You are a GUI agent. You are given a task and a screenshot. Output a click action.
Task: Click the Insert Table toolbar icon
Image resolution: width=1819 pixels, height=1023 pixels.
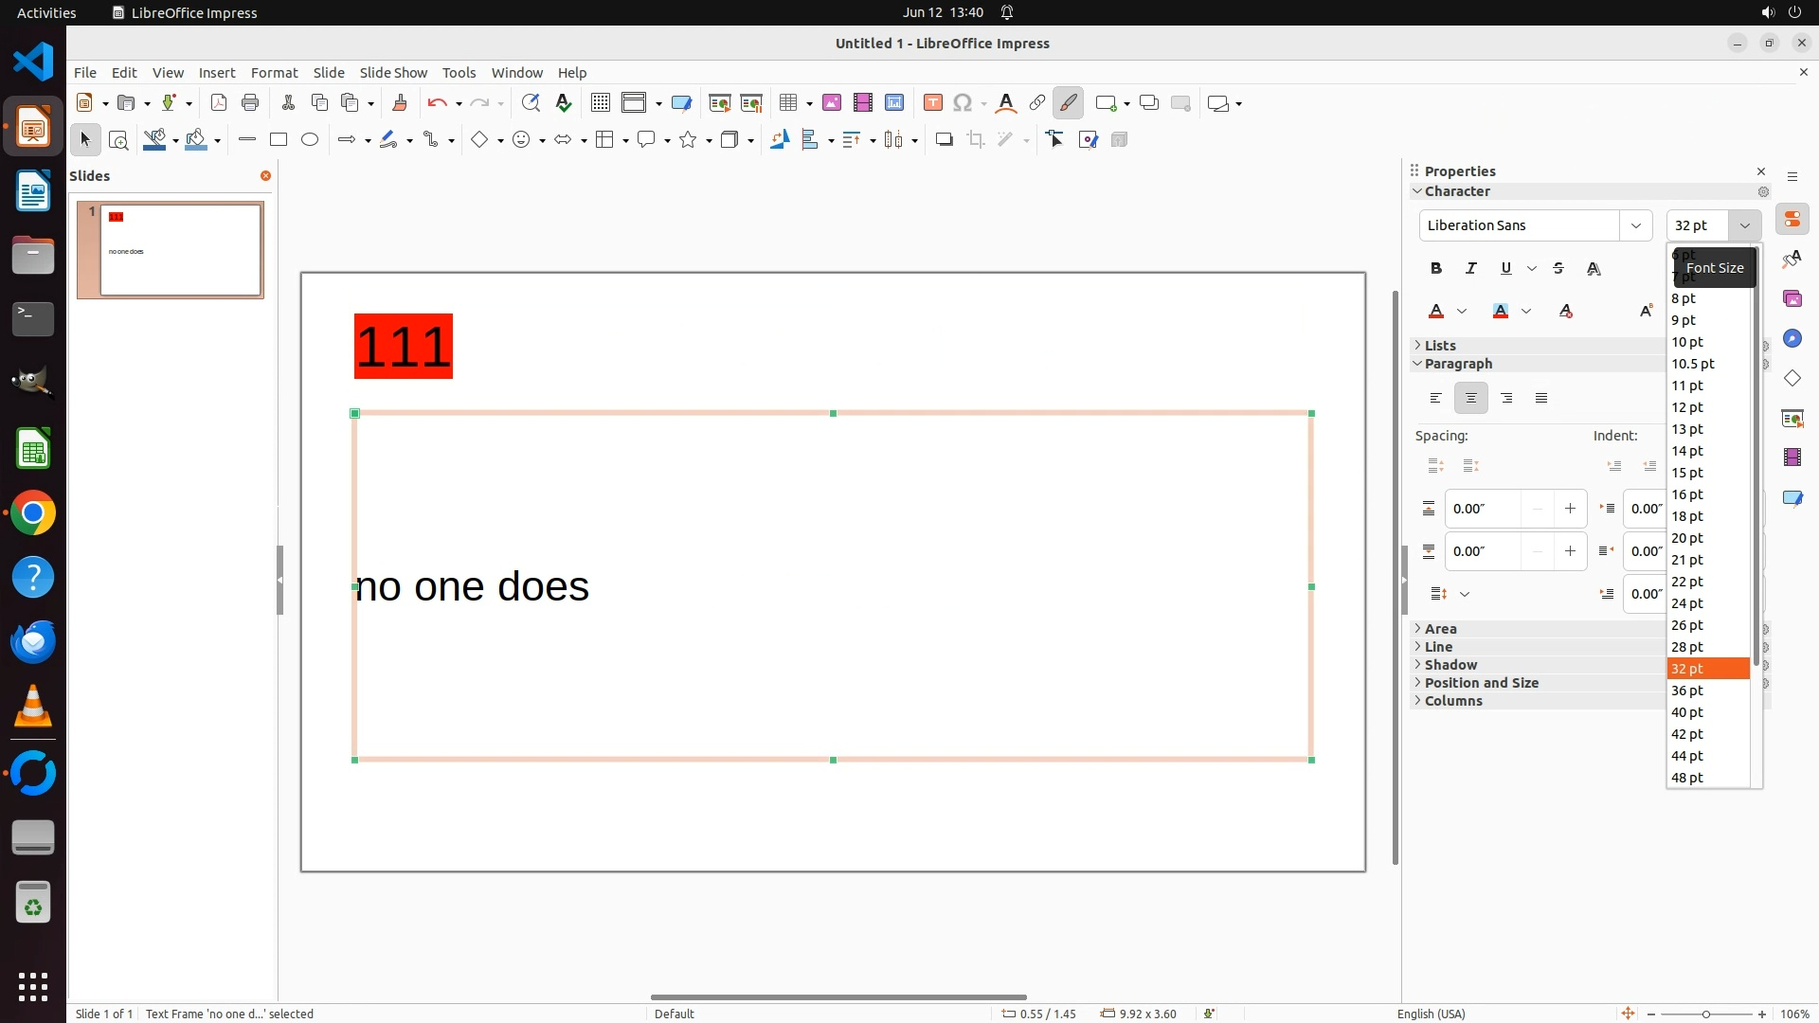[x=788, y=103]
